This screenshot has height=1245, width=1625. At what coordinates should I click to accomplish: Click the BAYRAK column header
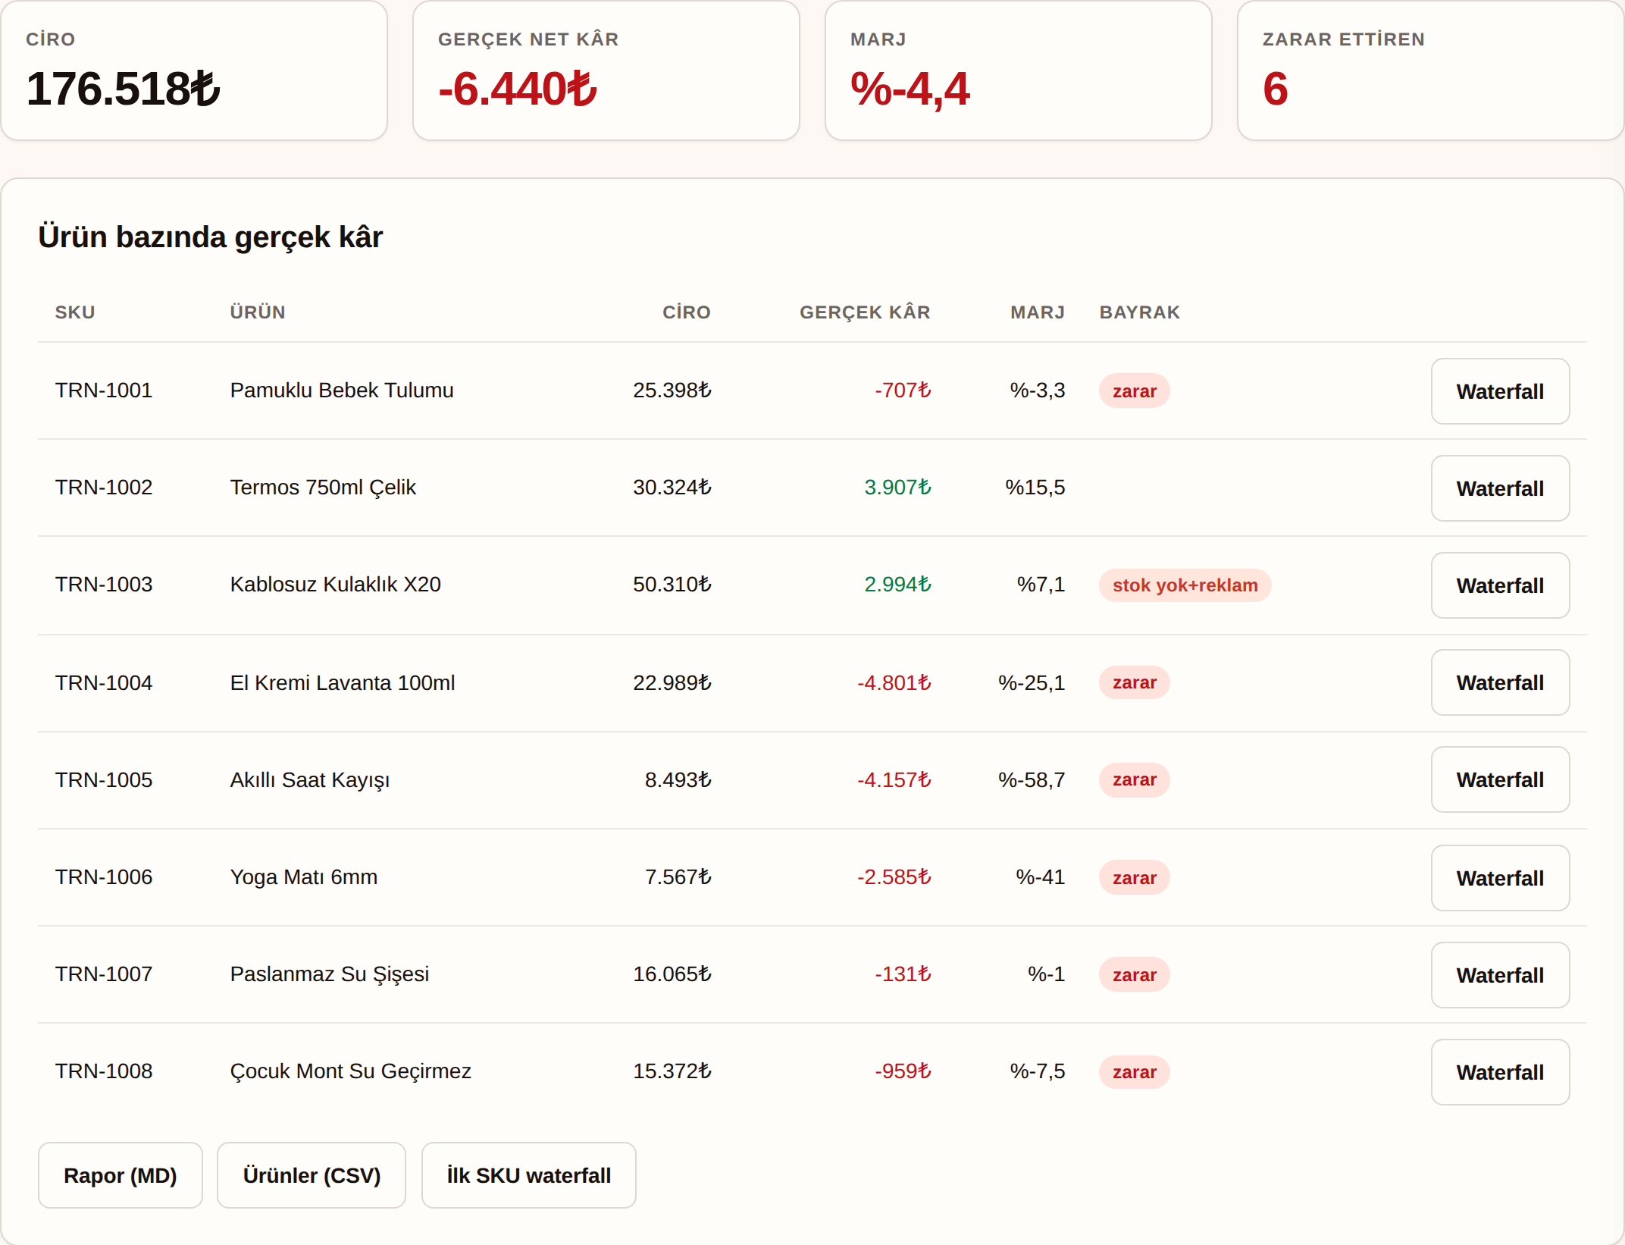[x=1140, y=312]
